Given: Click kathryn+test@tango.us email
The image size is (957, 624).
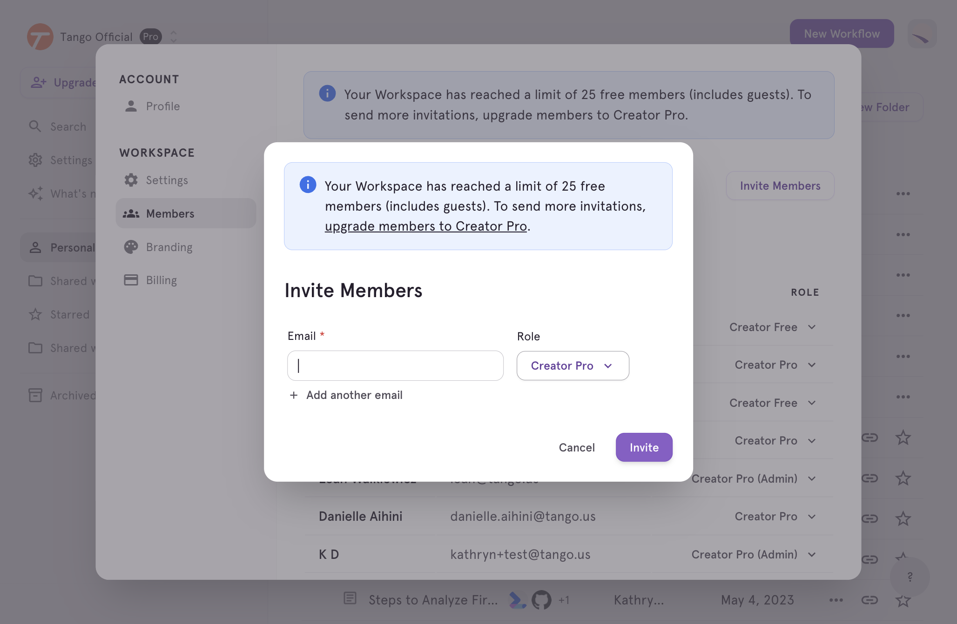Looking at the screenshot, I should coord(520,554).
